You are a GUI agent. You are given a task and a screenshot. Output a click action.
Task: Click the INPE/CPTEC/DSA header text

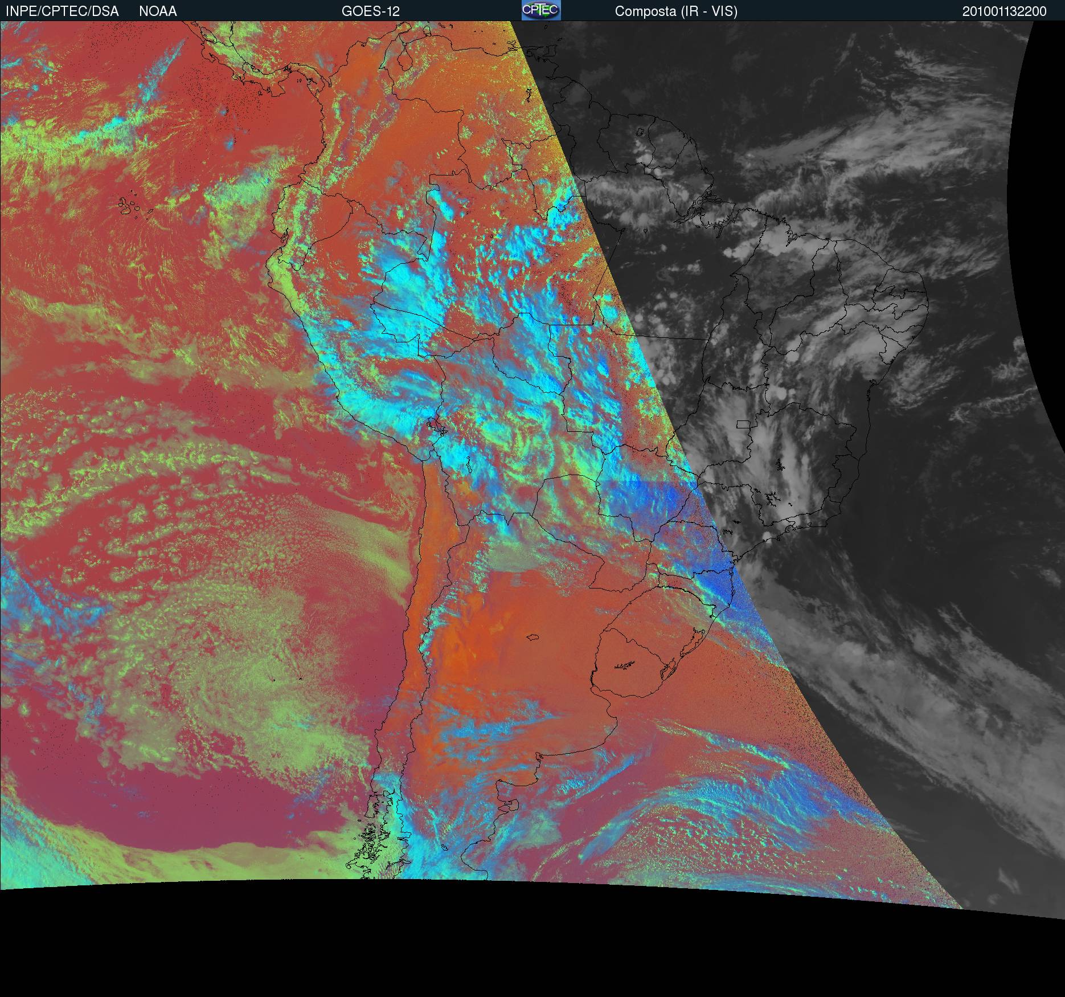coord(62,11)
